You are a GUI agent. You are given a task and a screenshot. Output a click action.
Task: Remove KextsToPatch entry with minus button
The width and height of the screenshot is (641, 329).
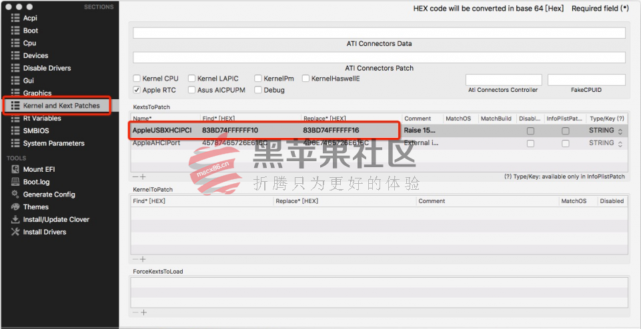[x=135, y=176]
